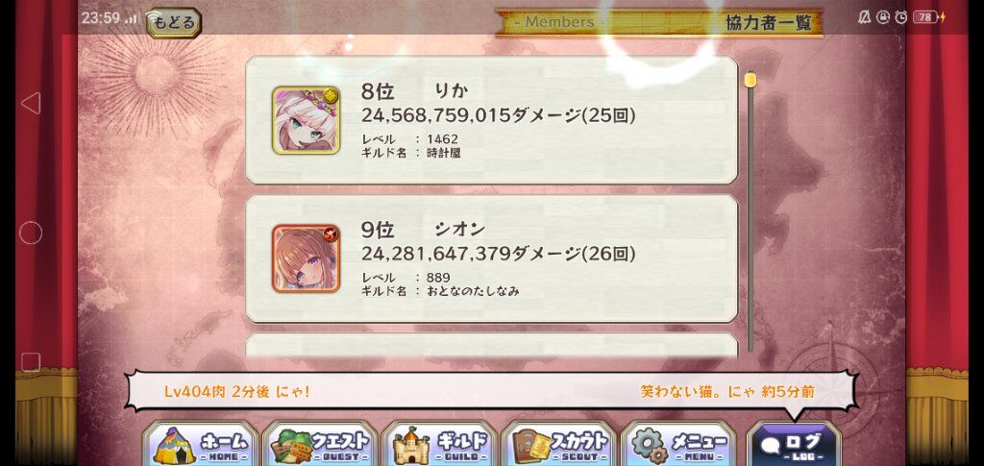This screenshot has height=466, width=984.
Task: Select シオン's character avatar
Action: [x=306, y=258]
